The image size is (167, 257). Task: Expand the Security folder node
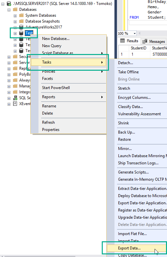(9, 57)
